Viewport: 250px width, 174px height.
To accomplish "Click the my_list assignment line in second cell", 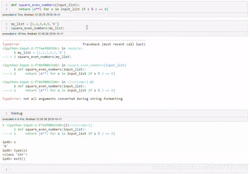I will tap(35, 24).
